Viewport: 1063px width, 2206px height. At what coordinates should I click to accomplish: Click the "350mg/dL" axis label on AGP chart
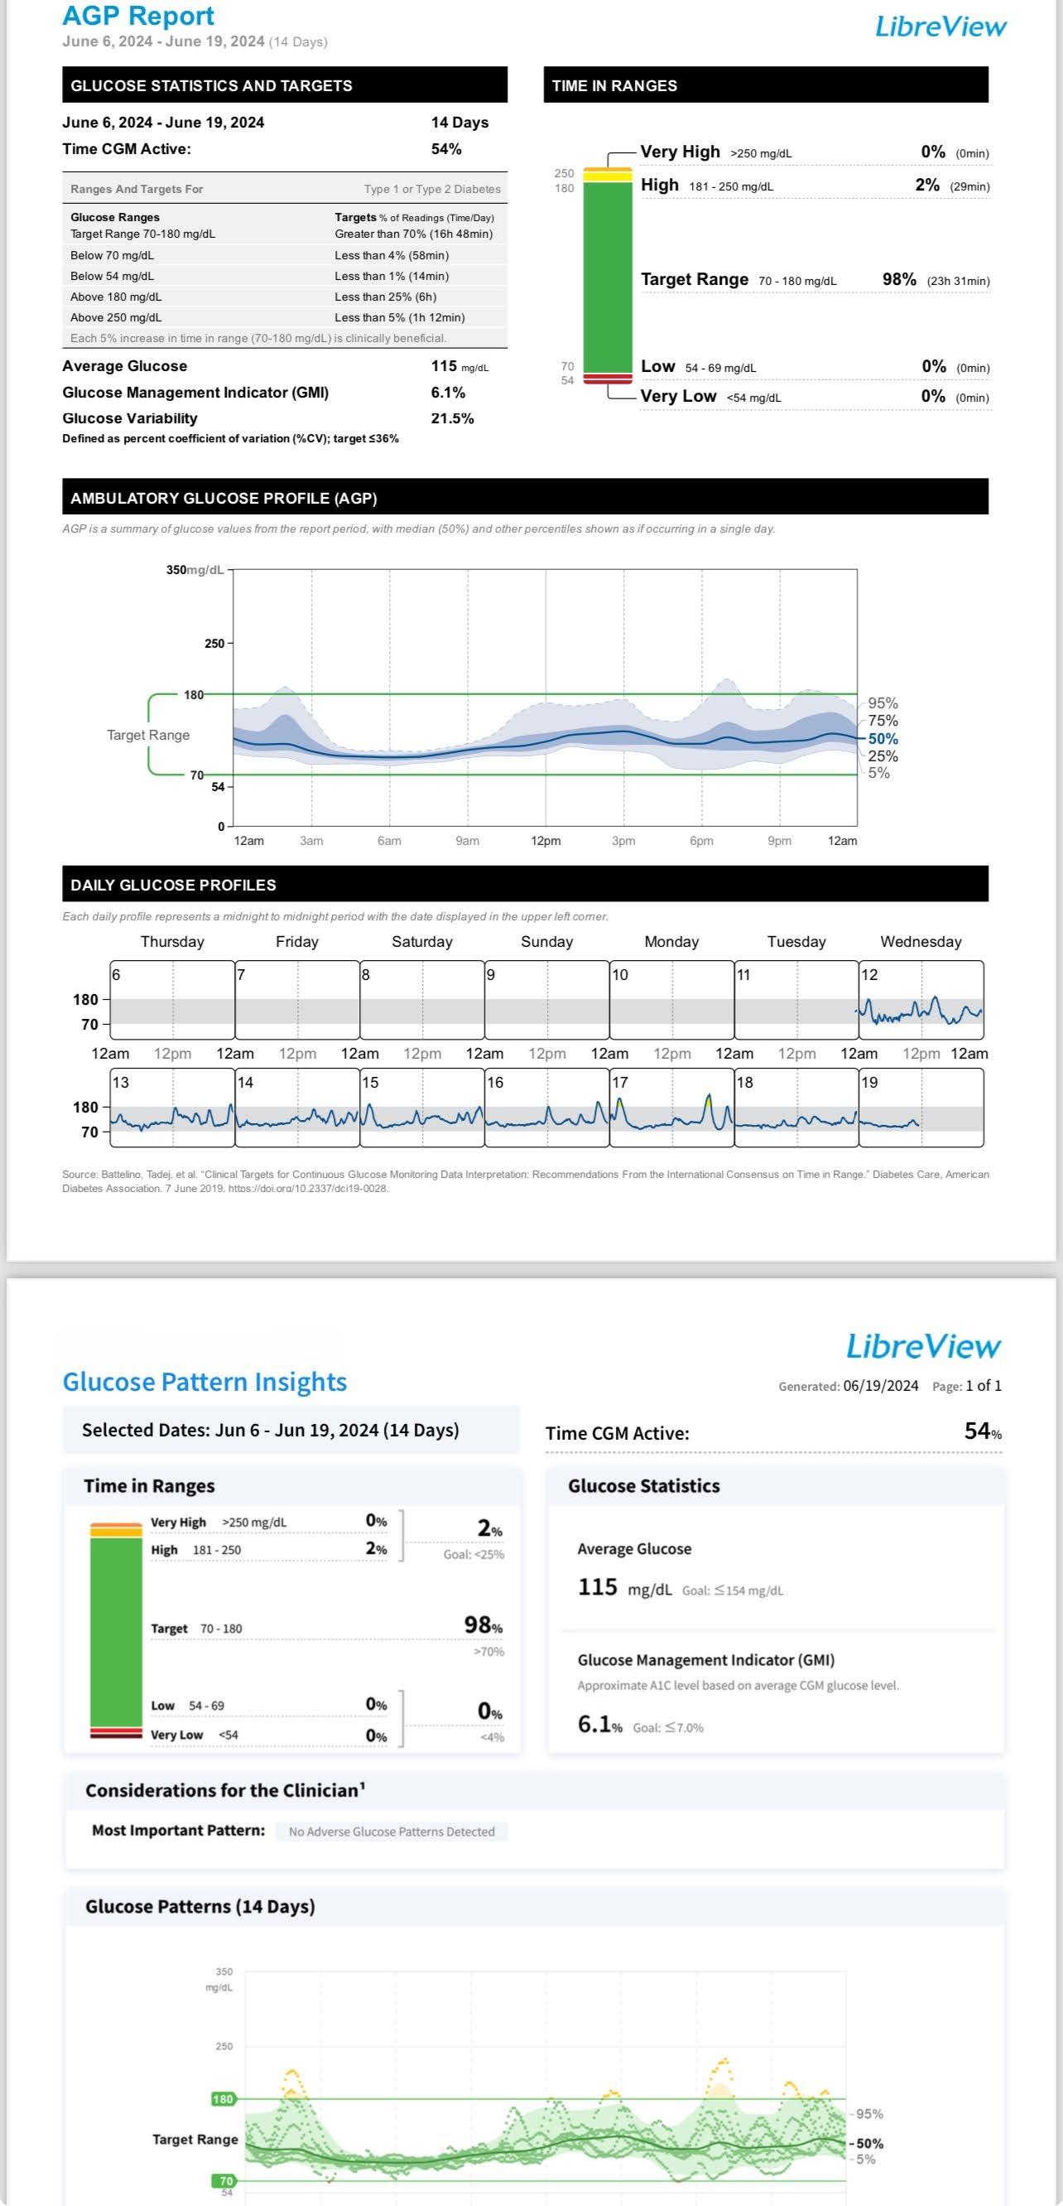195,569
